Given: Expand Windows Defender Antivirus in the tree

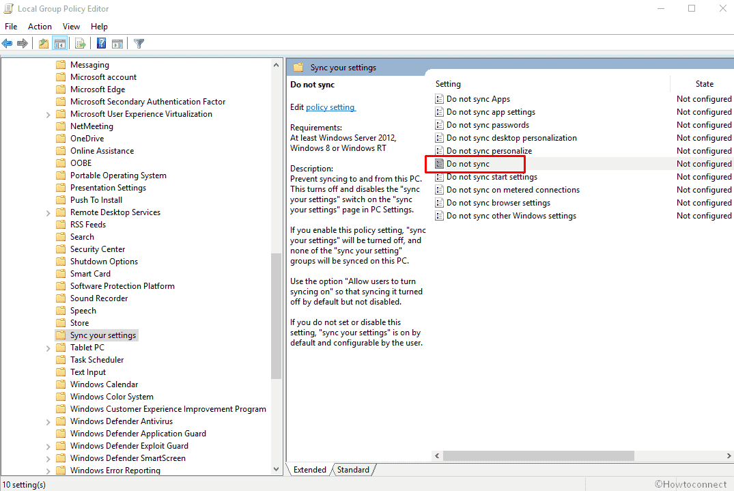Looking at the screenshot, I should pos(48,421).
